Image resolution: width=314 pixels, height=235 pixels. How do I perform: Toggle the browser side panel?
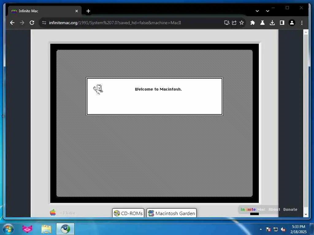pyautogui.click(x=282, y=23)
